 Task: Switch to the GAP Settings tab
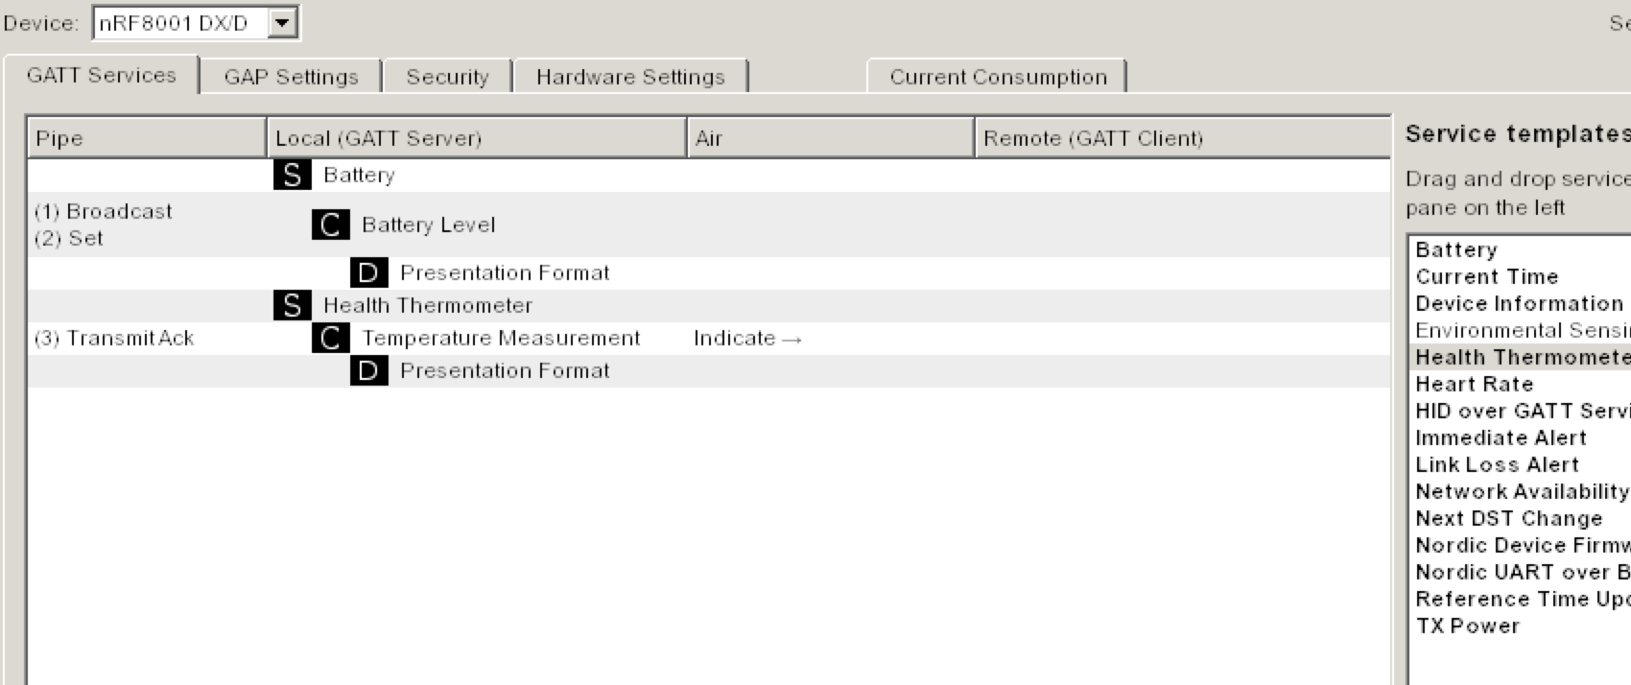[291, 77]
